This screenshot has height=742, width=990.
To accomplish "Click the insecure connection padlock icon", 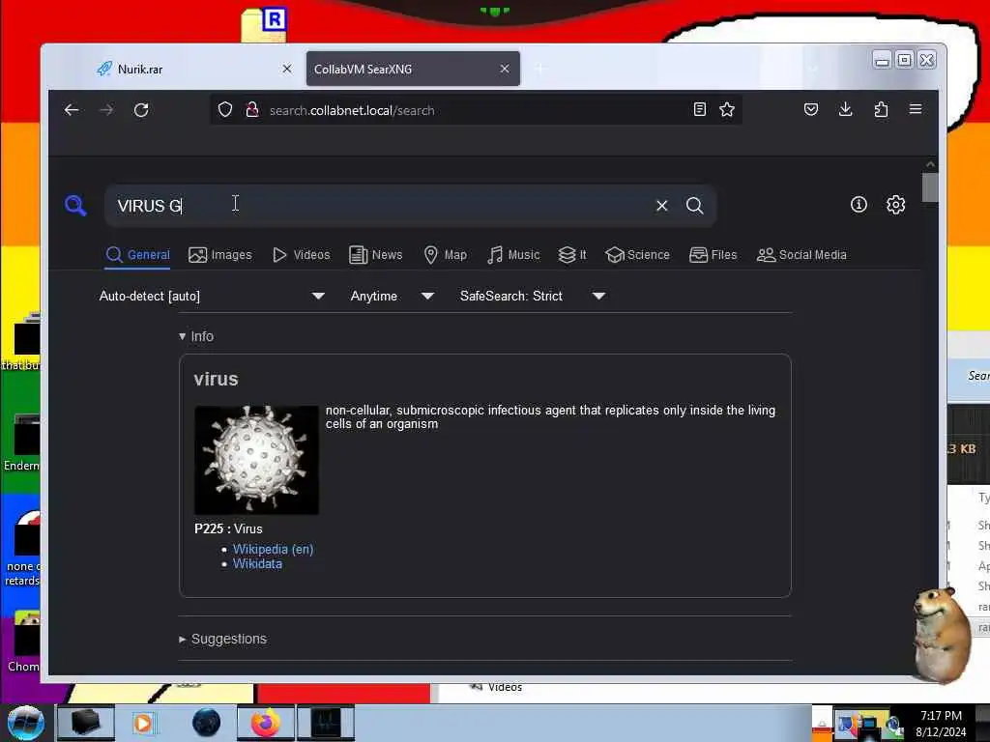I will [252, 110].
